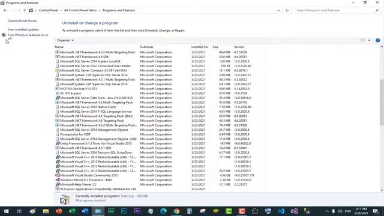Screen dimensions: 384x216
Task: Select Microsoft Help Viewer 2.2
Action: click(155, 184)
